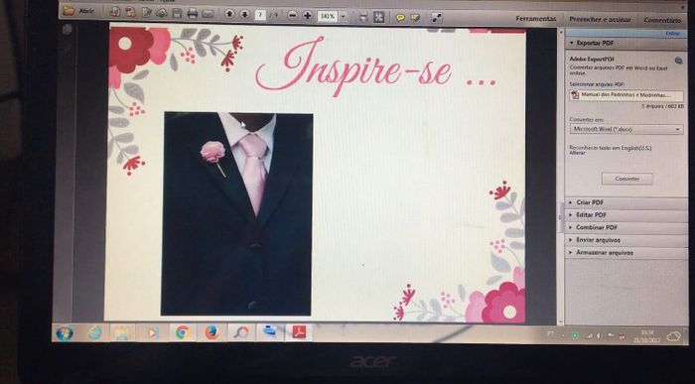Open Windows Explorer folder in taskbar

click(122, 332)
